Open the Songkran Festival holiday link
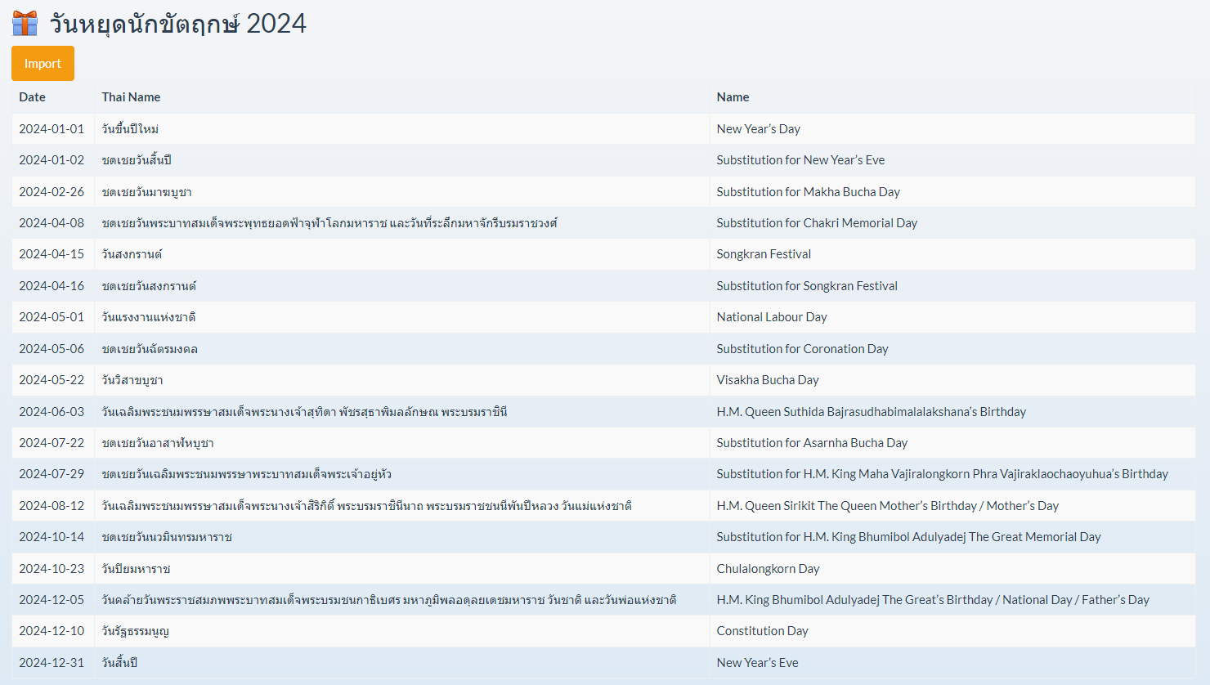1210x685 pixels. point(764,254)
